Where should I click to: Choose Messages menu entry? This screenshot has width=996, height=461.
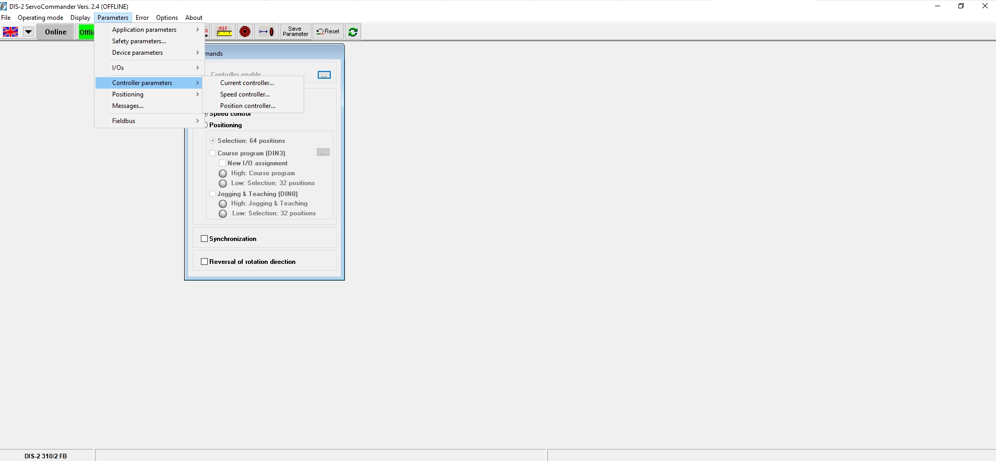[x=149, y=106]
